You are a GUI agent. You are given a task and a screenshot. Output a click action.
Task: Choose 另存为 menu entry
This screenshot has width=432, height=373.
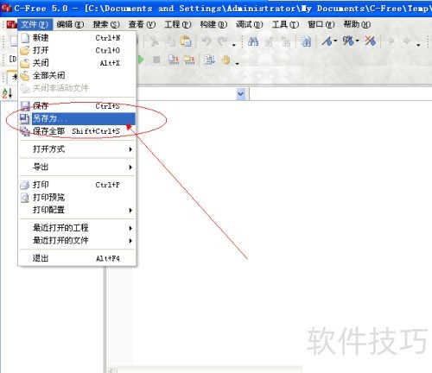point(77,118)
